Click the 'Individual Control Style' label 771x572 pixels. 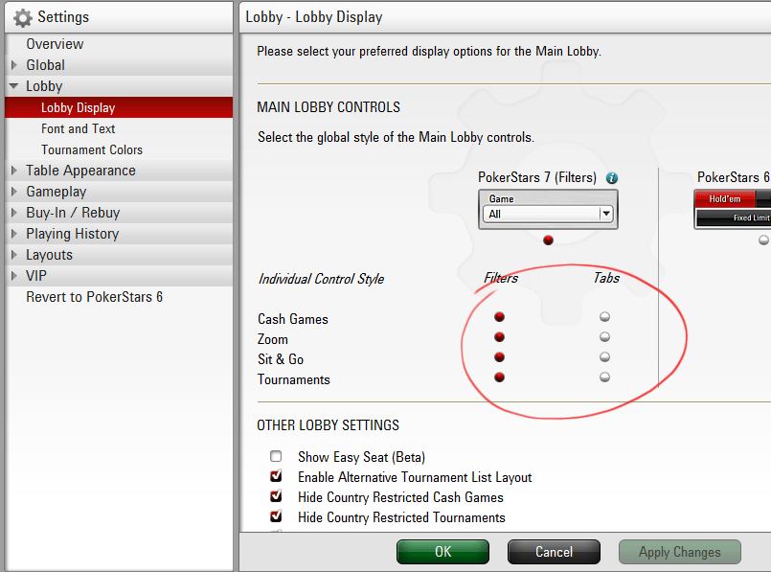pos(321,279)
